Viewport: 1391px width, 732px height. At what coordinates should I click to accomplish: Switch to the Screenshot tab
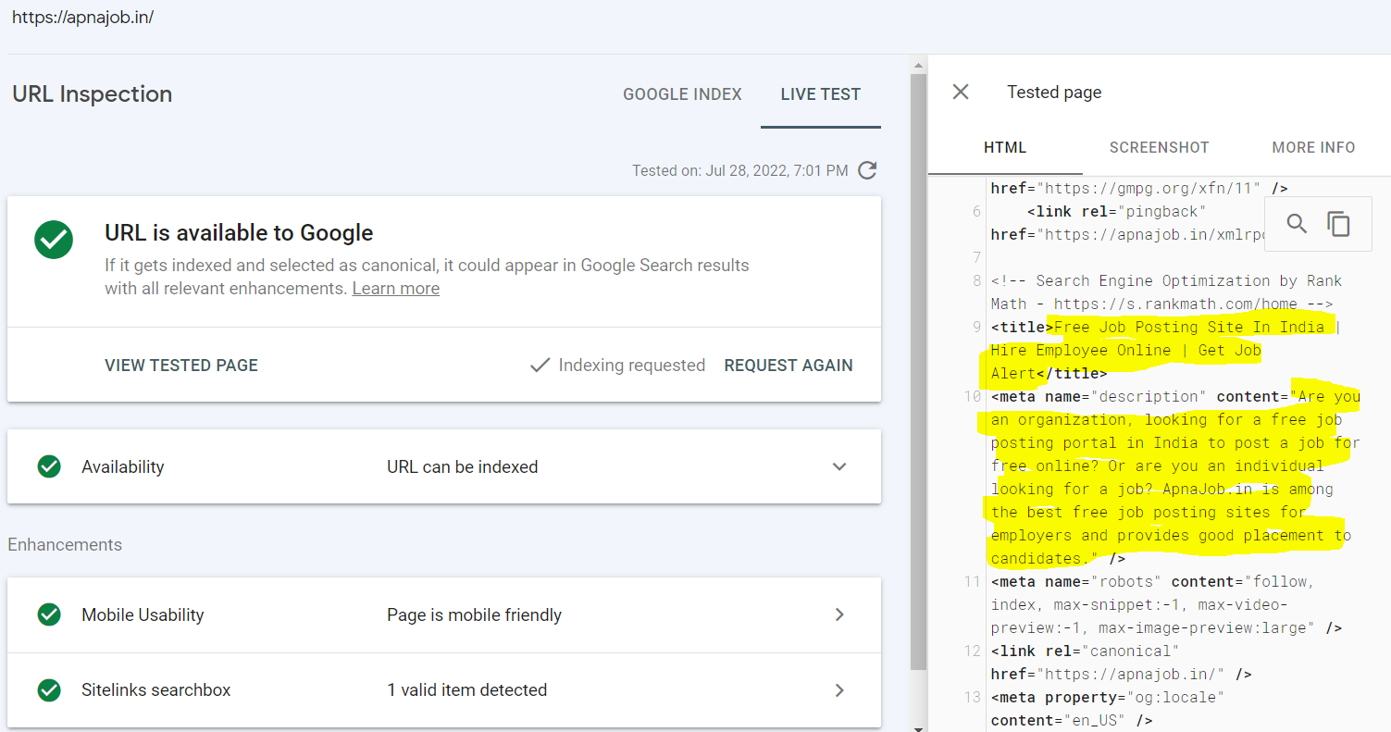(1159, 148)
